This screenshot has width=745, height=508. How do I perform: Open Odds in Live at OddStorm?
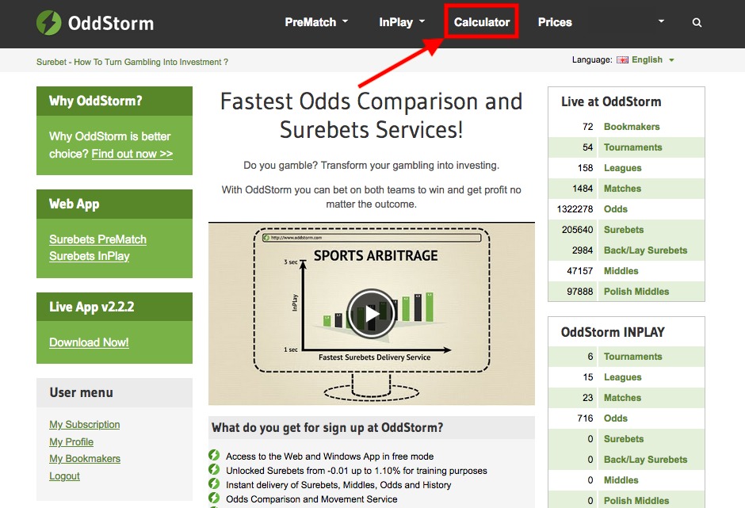[615, 209]
